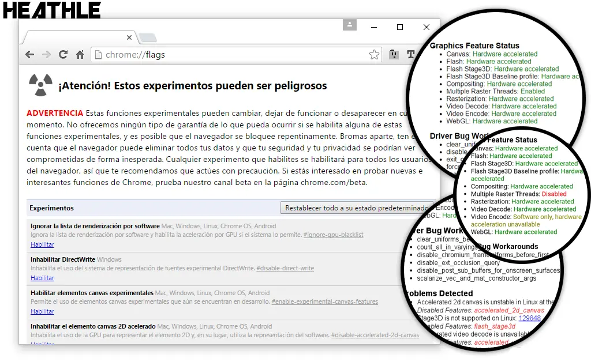Click the Graphics Feature Status heading

pos(474,46)
